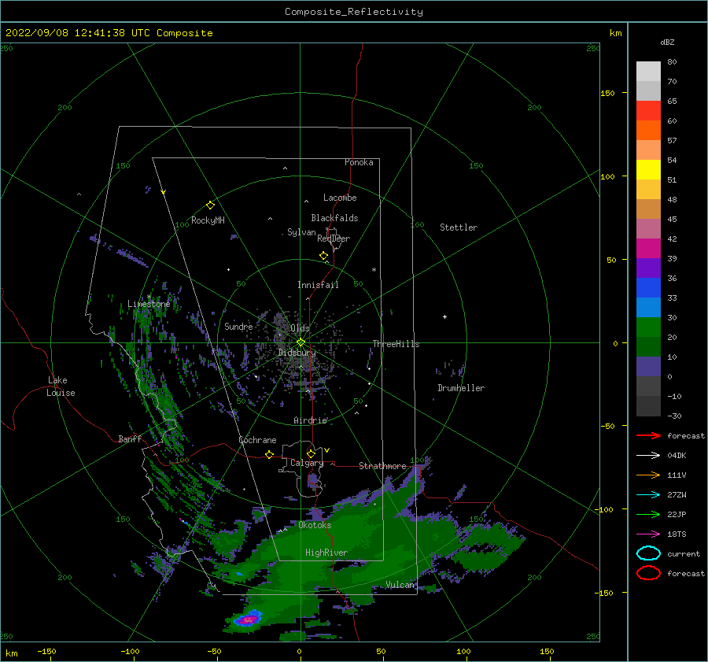Viewport: 708px width, 662px height.
Task: Click the Strathmore label
Action: click(382, 466)
